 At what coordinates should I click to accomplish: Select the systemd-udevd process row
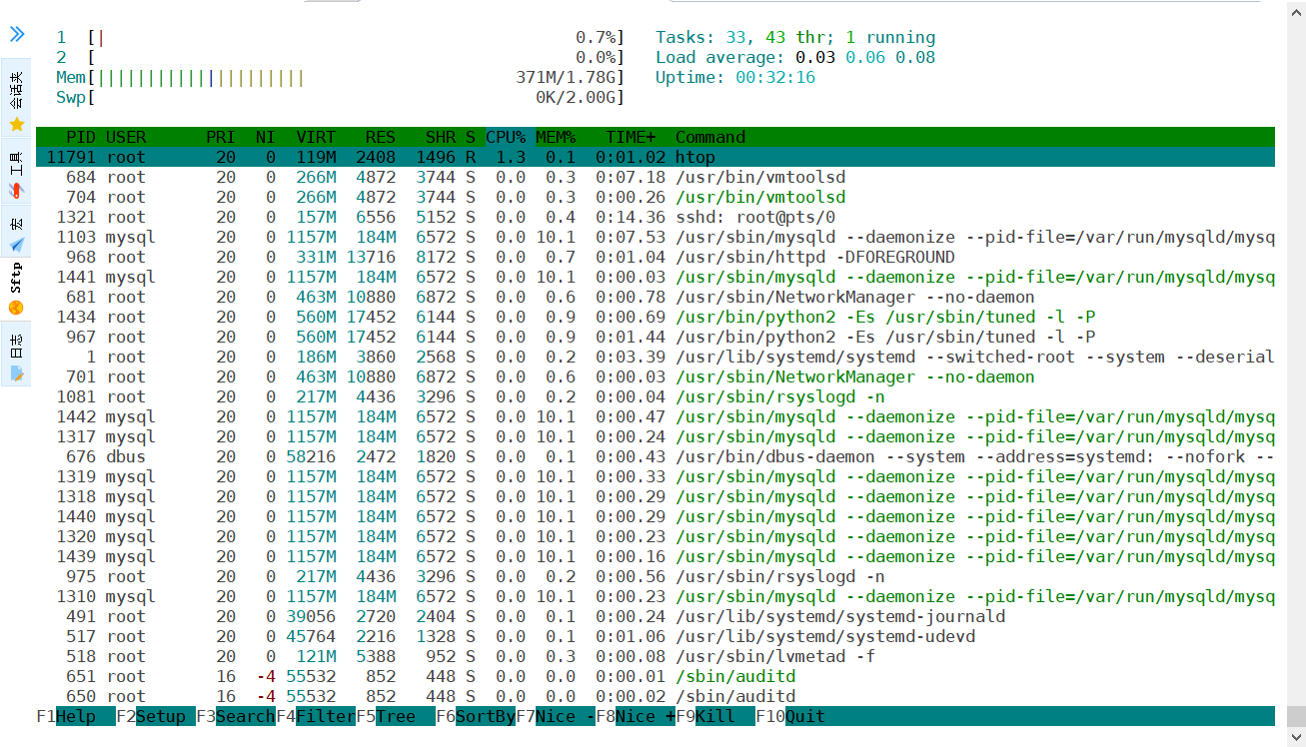point(655,636)
